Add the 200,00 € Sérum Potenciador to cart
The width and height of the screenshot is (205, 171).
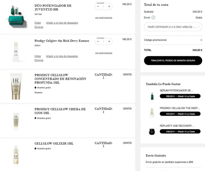click(x=180, y=96)
